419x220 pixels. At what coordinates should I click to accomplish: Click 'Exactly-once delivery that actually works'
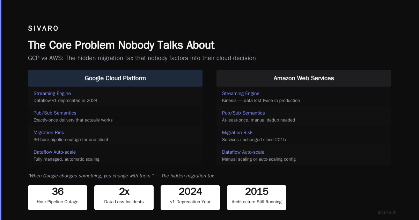pyautogui.click(x=73, y=120)
